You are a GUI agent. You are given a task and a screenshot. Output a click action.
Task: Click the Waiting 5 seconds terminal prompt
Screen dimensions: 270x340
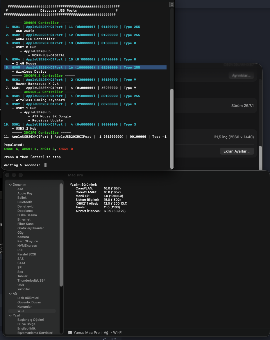click(x=22, y=165)
